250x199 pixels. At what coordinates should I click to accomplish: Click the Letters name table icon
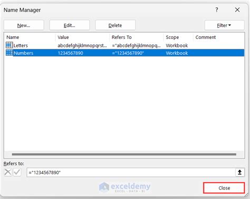point(9,45)
